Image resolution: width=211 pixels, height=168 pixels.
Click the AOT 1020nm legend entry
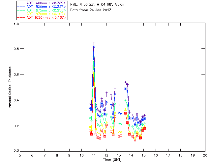tap(42, 17)
